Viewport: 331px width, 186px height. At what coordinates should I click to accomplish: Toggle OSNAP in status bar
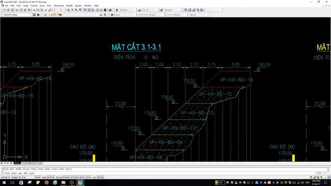[67, 178]
